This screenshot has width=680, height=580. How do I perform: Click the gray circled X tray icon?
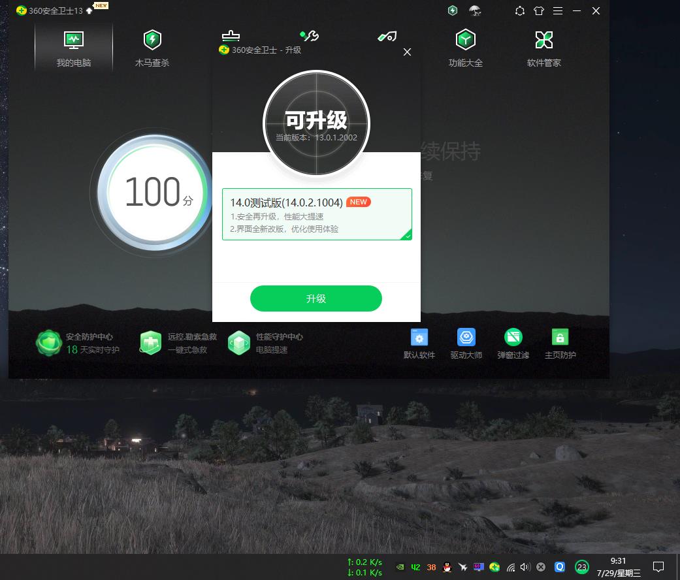(x=541, y=567)
